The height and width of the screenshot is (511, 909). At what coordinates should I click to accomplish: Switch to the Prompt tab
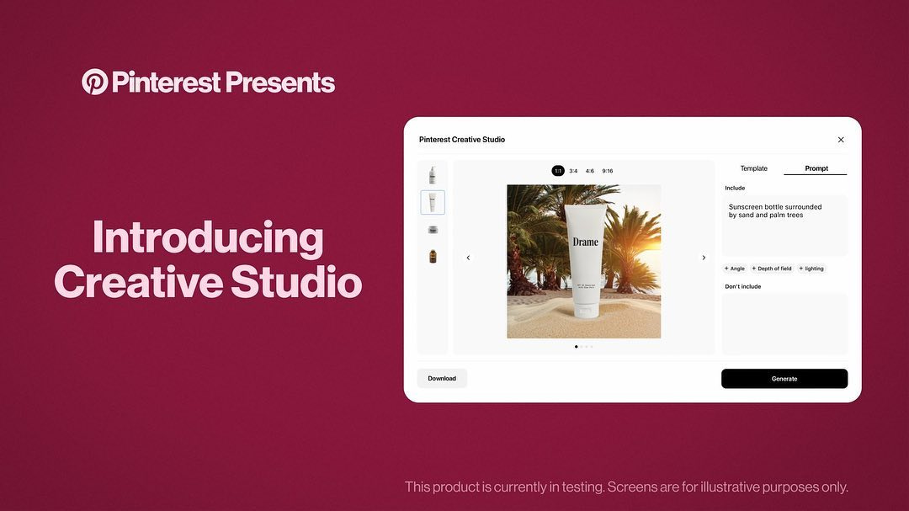click(816, 168)
